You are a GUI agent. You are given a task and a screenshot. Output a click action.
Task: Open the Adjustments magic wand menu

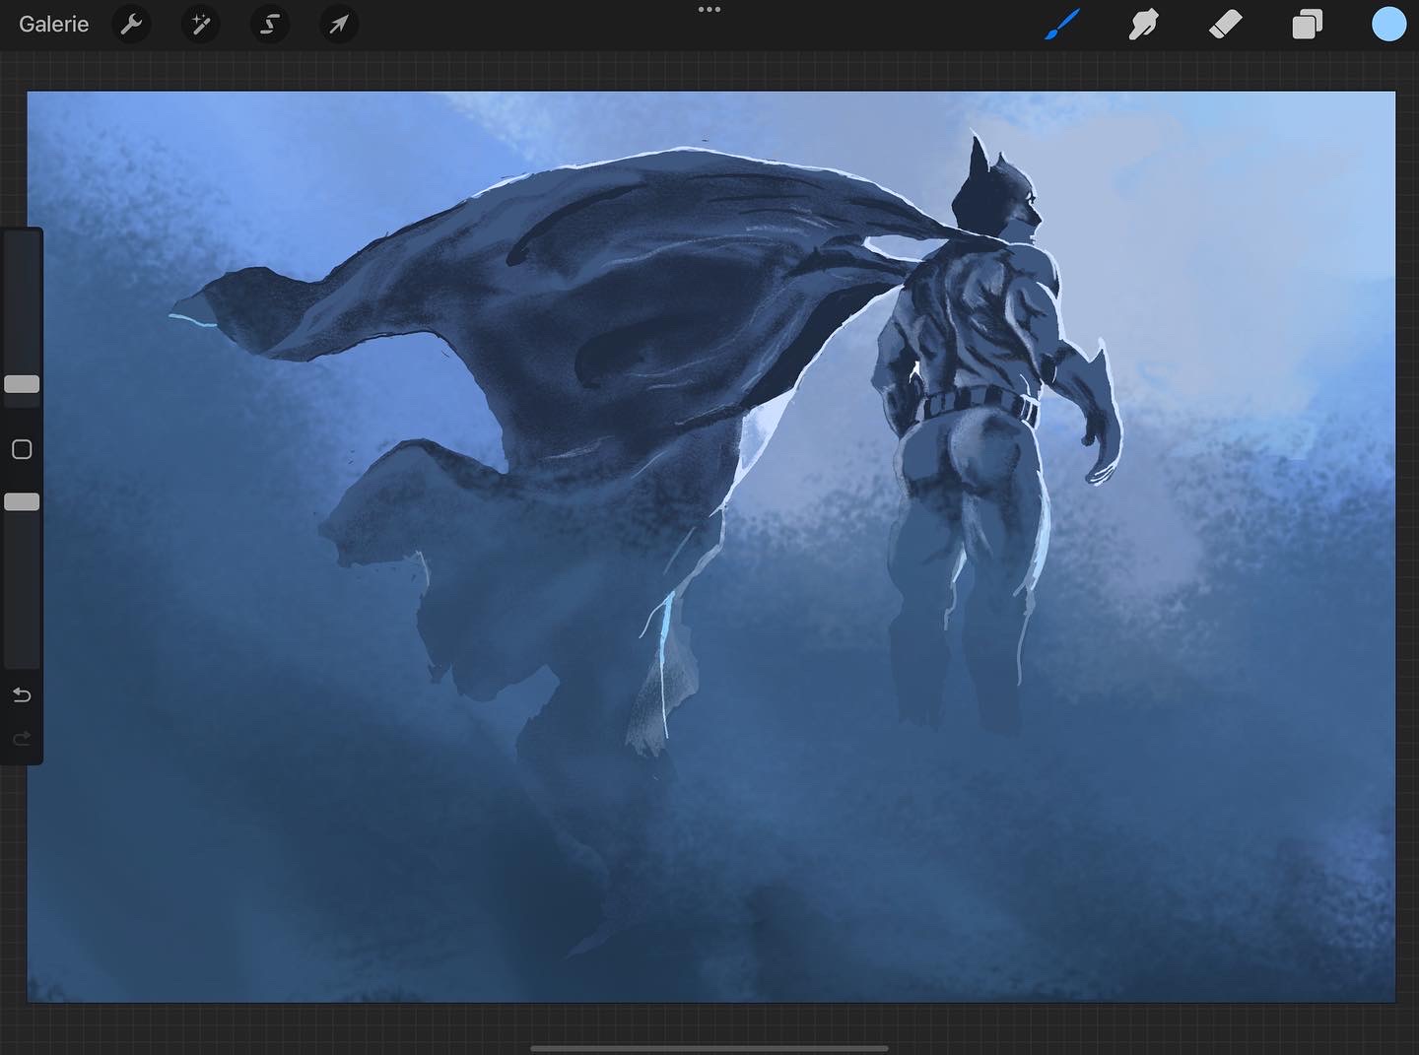[200, 25]
